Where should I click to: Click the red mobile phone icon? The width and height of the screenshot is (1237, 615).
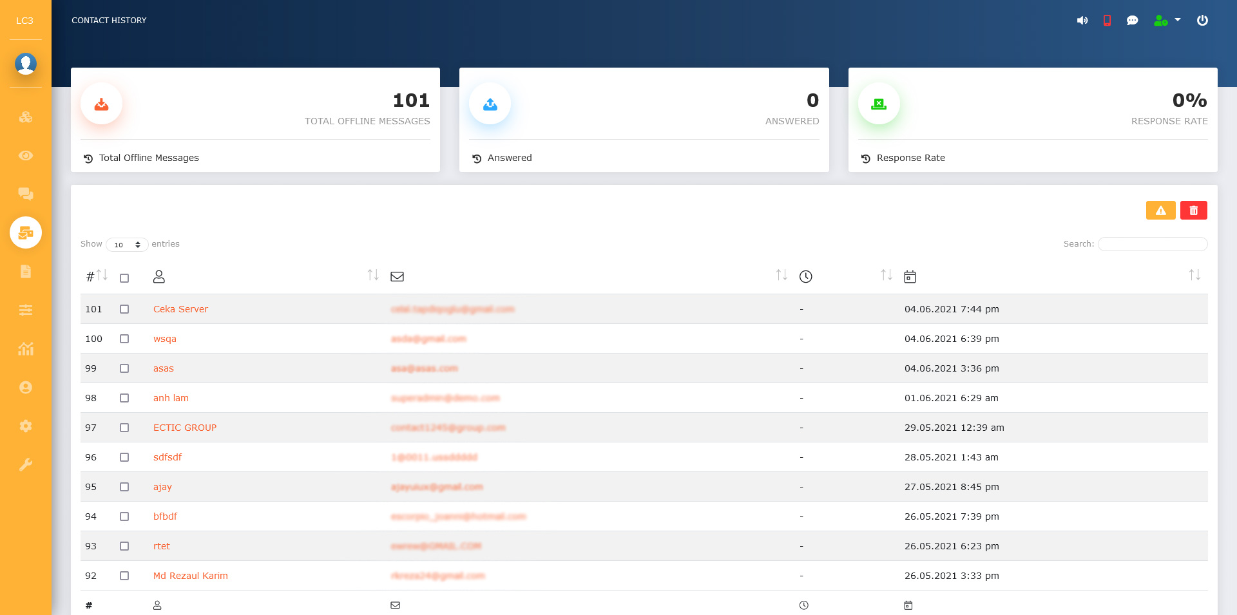tap(1107, 21)
